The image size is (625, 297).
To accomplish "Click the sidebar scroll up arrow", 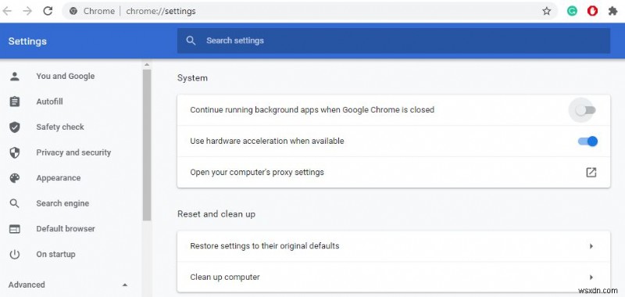I will click(147, 64).
